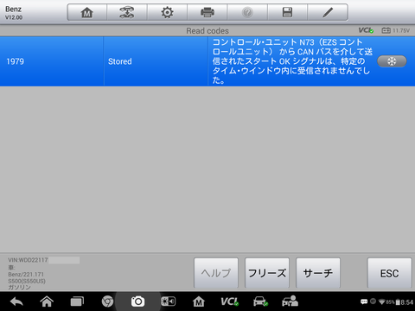Select the VIN WDD22117 text

28,260
